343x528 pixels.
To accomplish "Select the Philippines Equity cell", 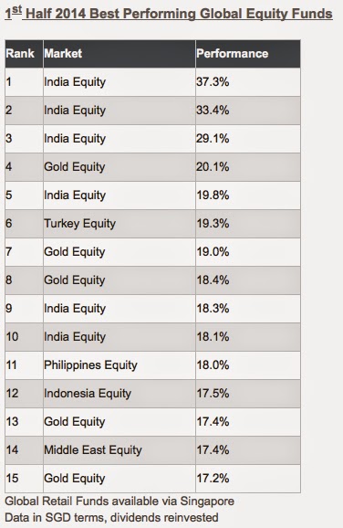I will click(119, 365).
